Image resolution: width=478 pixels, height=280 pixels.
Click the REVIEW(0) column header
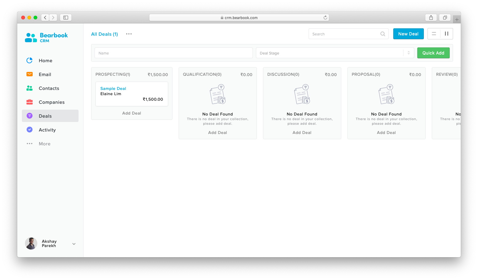(x=447, y=74)
